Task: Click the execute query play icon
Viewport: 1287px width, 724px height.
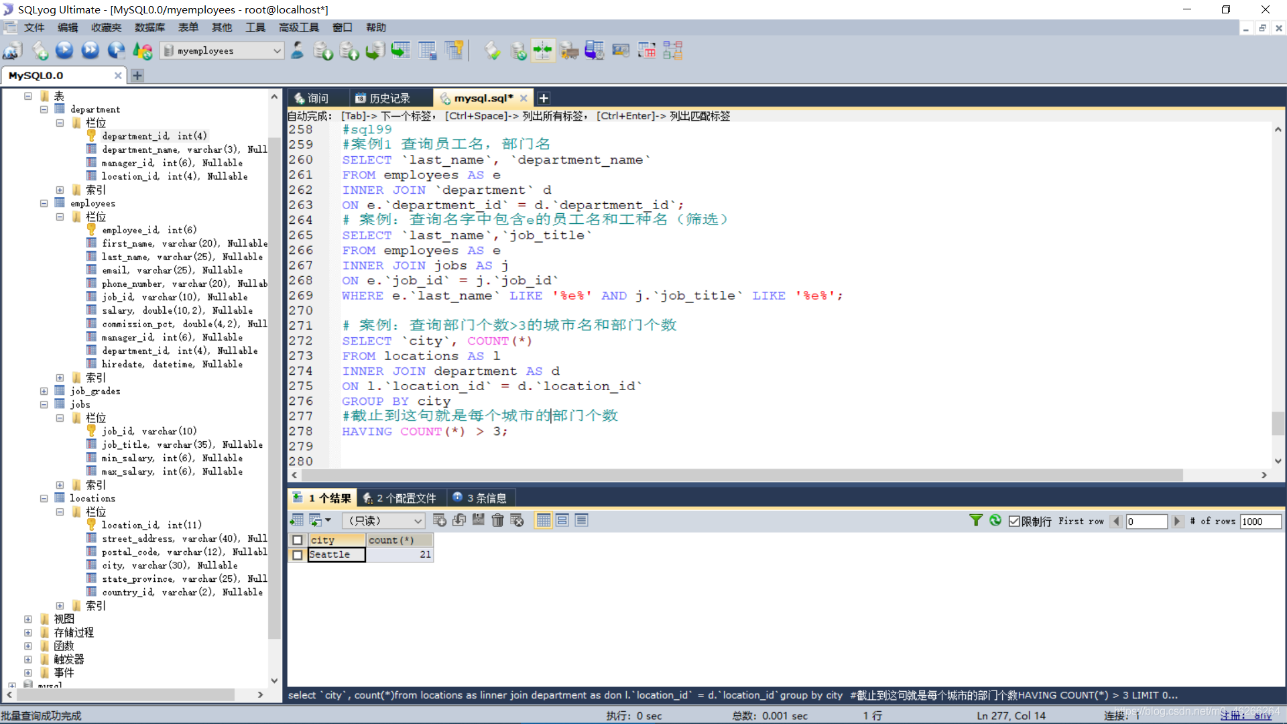Action: click(x=64, y=50)
